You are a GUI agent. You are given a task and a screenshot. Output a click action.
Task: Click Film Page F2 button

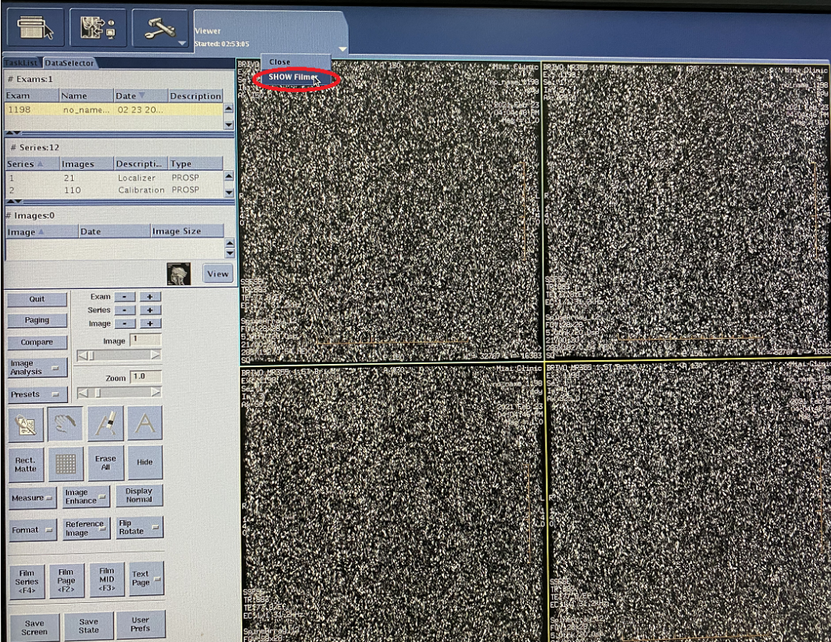coord(66,580)
